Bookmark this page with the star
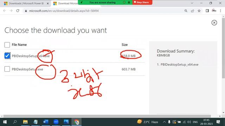 [x=199, y=11]
